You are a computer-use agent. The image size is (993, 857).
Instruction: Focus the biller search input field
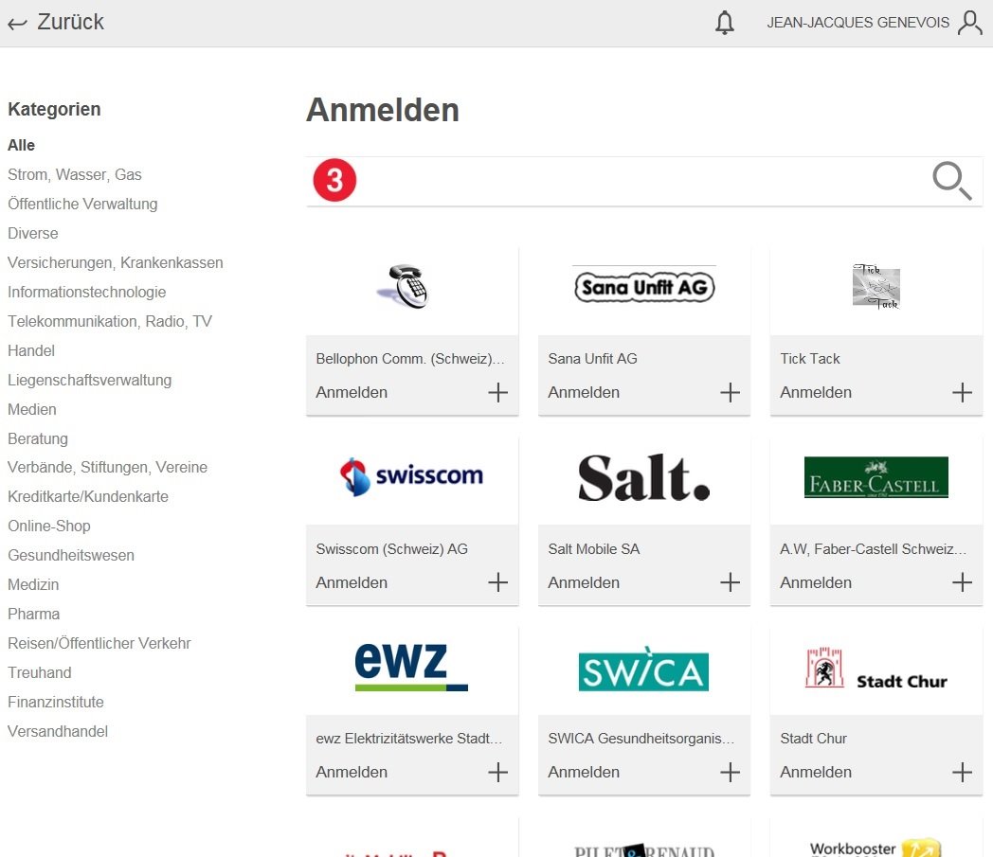click(x=644, y=181)
